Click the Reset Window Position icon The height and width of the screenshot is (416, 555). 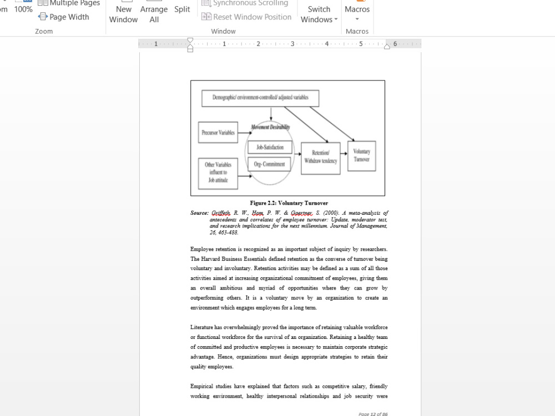206,17
